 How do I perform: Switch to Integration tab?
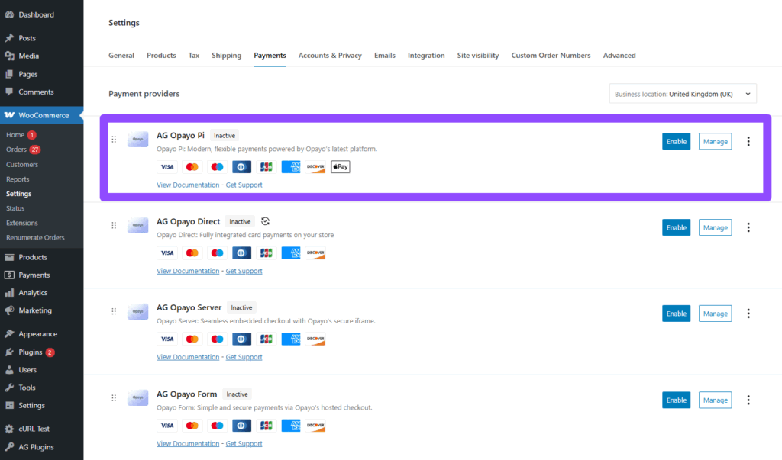pyautogui.click(x=426, y=56)
